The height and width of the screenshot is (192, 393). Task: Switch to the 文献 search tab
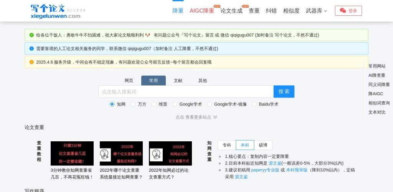(x=178, y=81)
